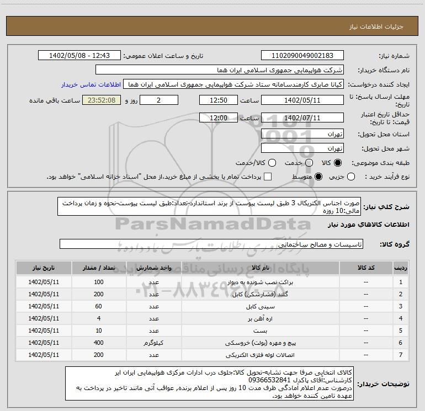This screenshot has width=425, height=411.
Task: Click the براکت نصب شونده به دیوار row name
Action: click(260, 282)
